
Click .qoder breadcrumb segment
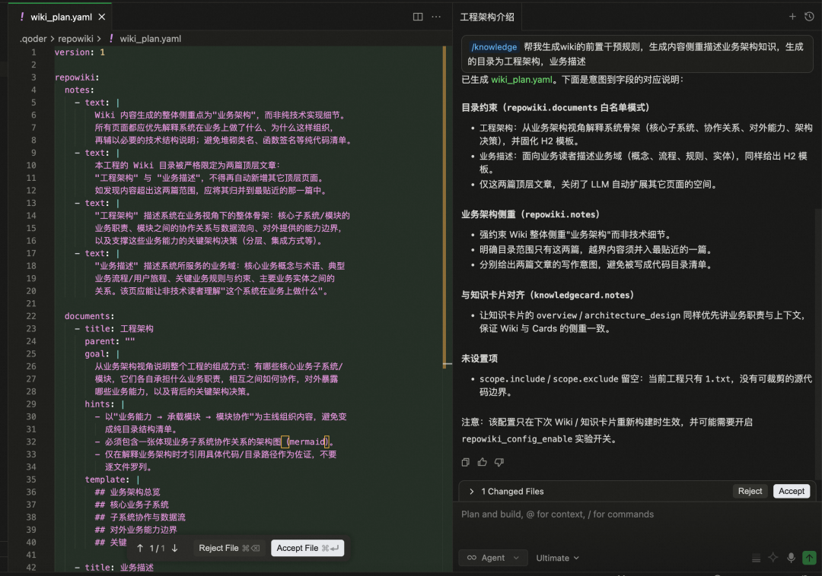[x=33, y=39]
